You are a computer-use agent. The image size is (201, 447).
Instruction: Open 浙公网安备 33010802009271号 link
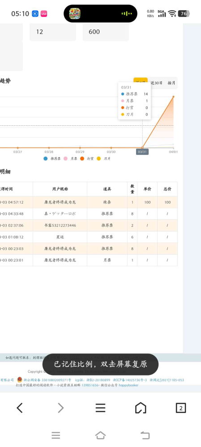[47, 380]
